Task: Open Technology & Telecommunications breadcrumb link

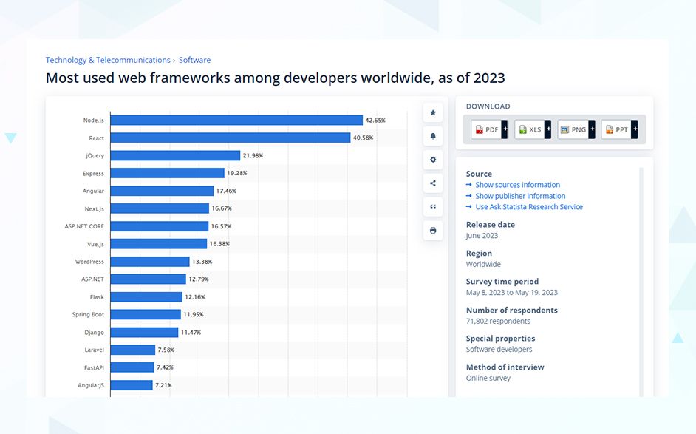Action: 108,60
